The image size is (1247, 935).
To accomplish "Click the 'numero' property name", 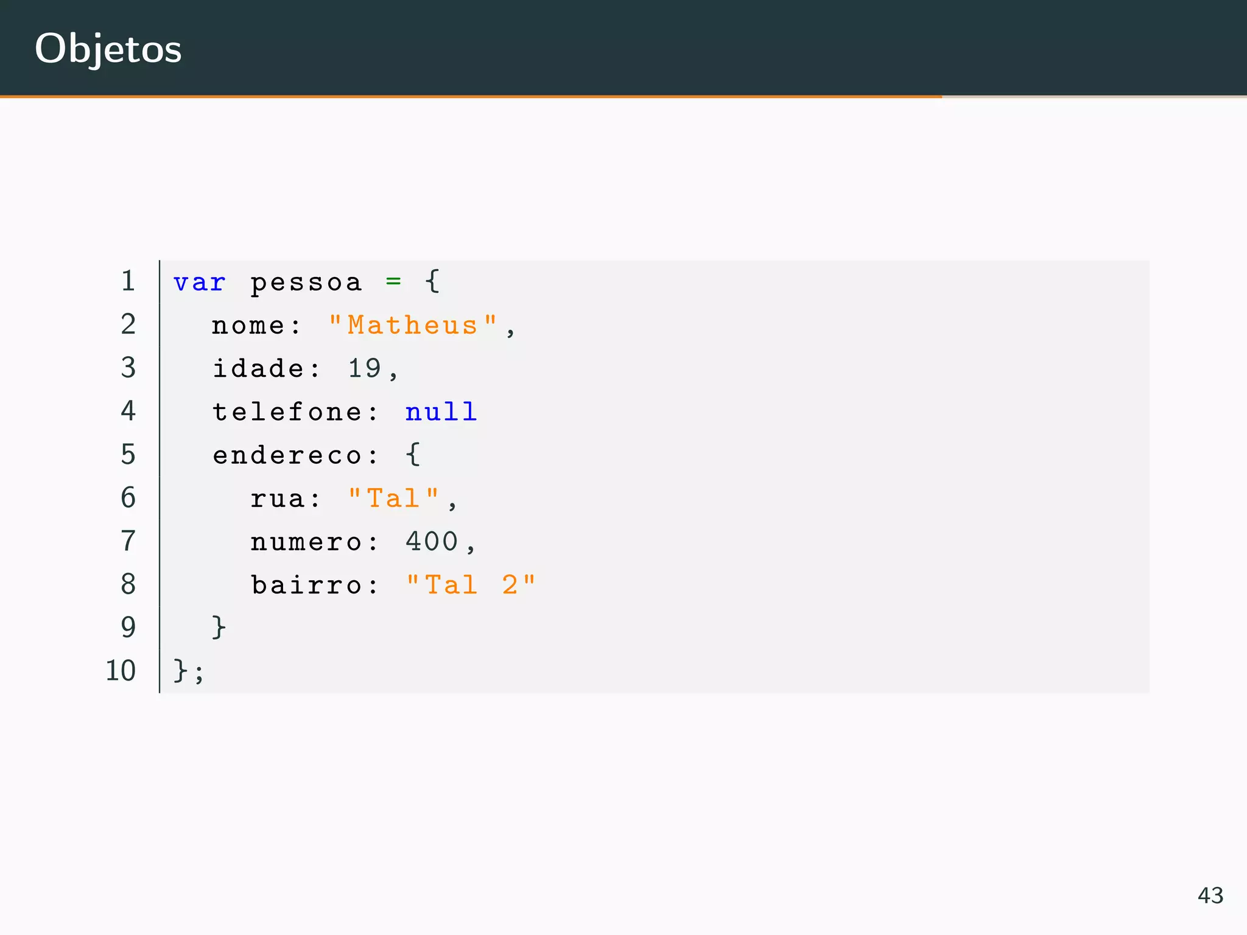I will pyautogui.click(x=306, y=542).
